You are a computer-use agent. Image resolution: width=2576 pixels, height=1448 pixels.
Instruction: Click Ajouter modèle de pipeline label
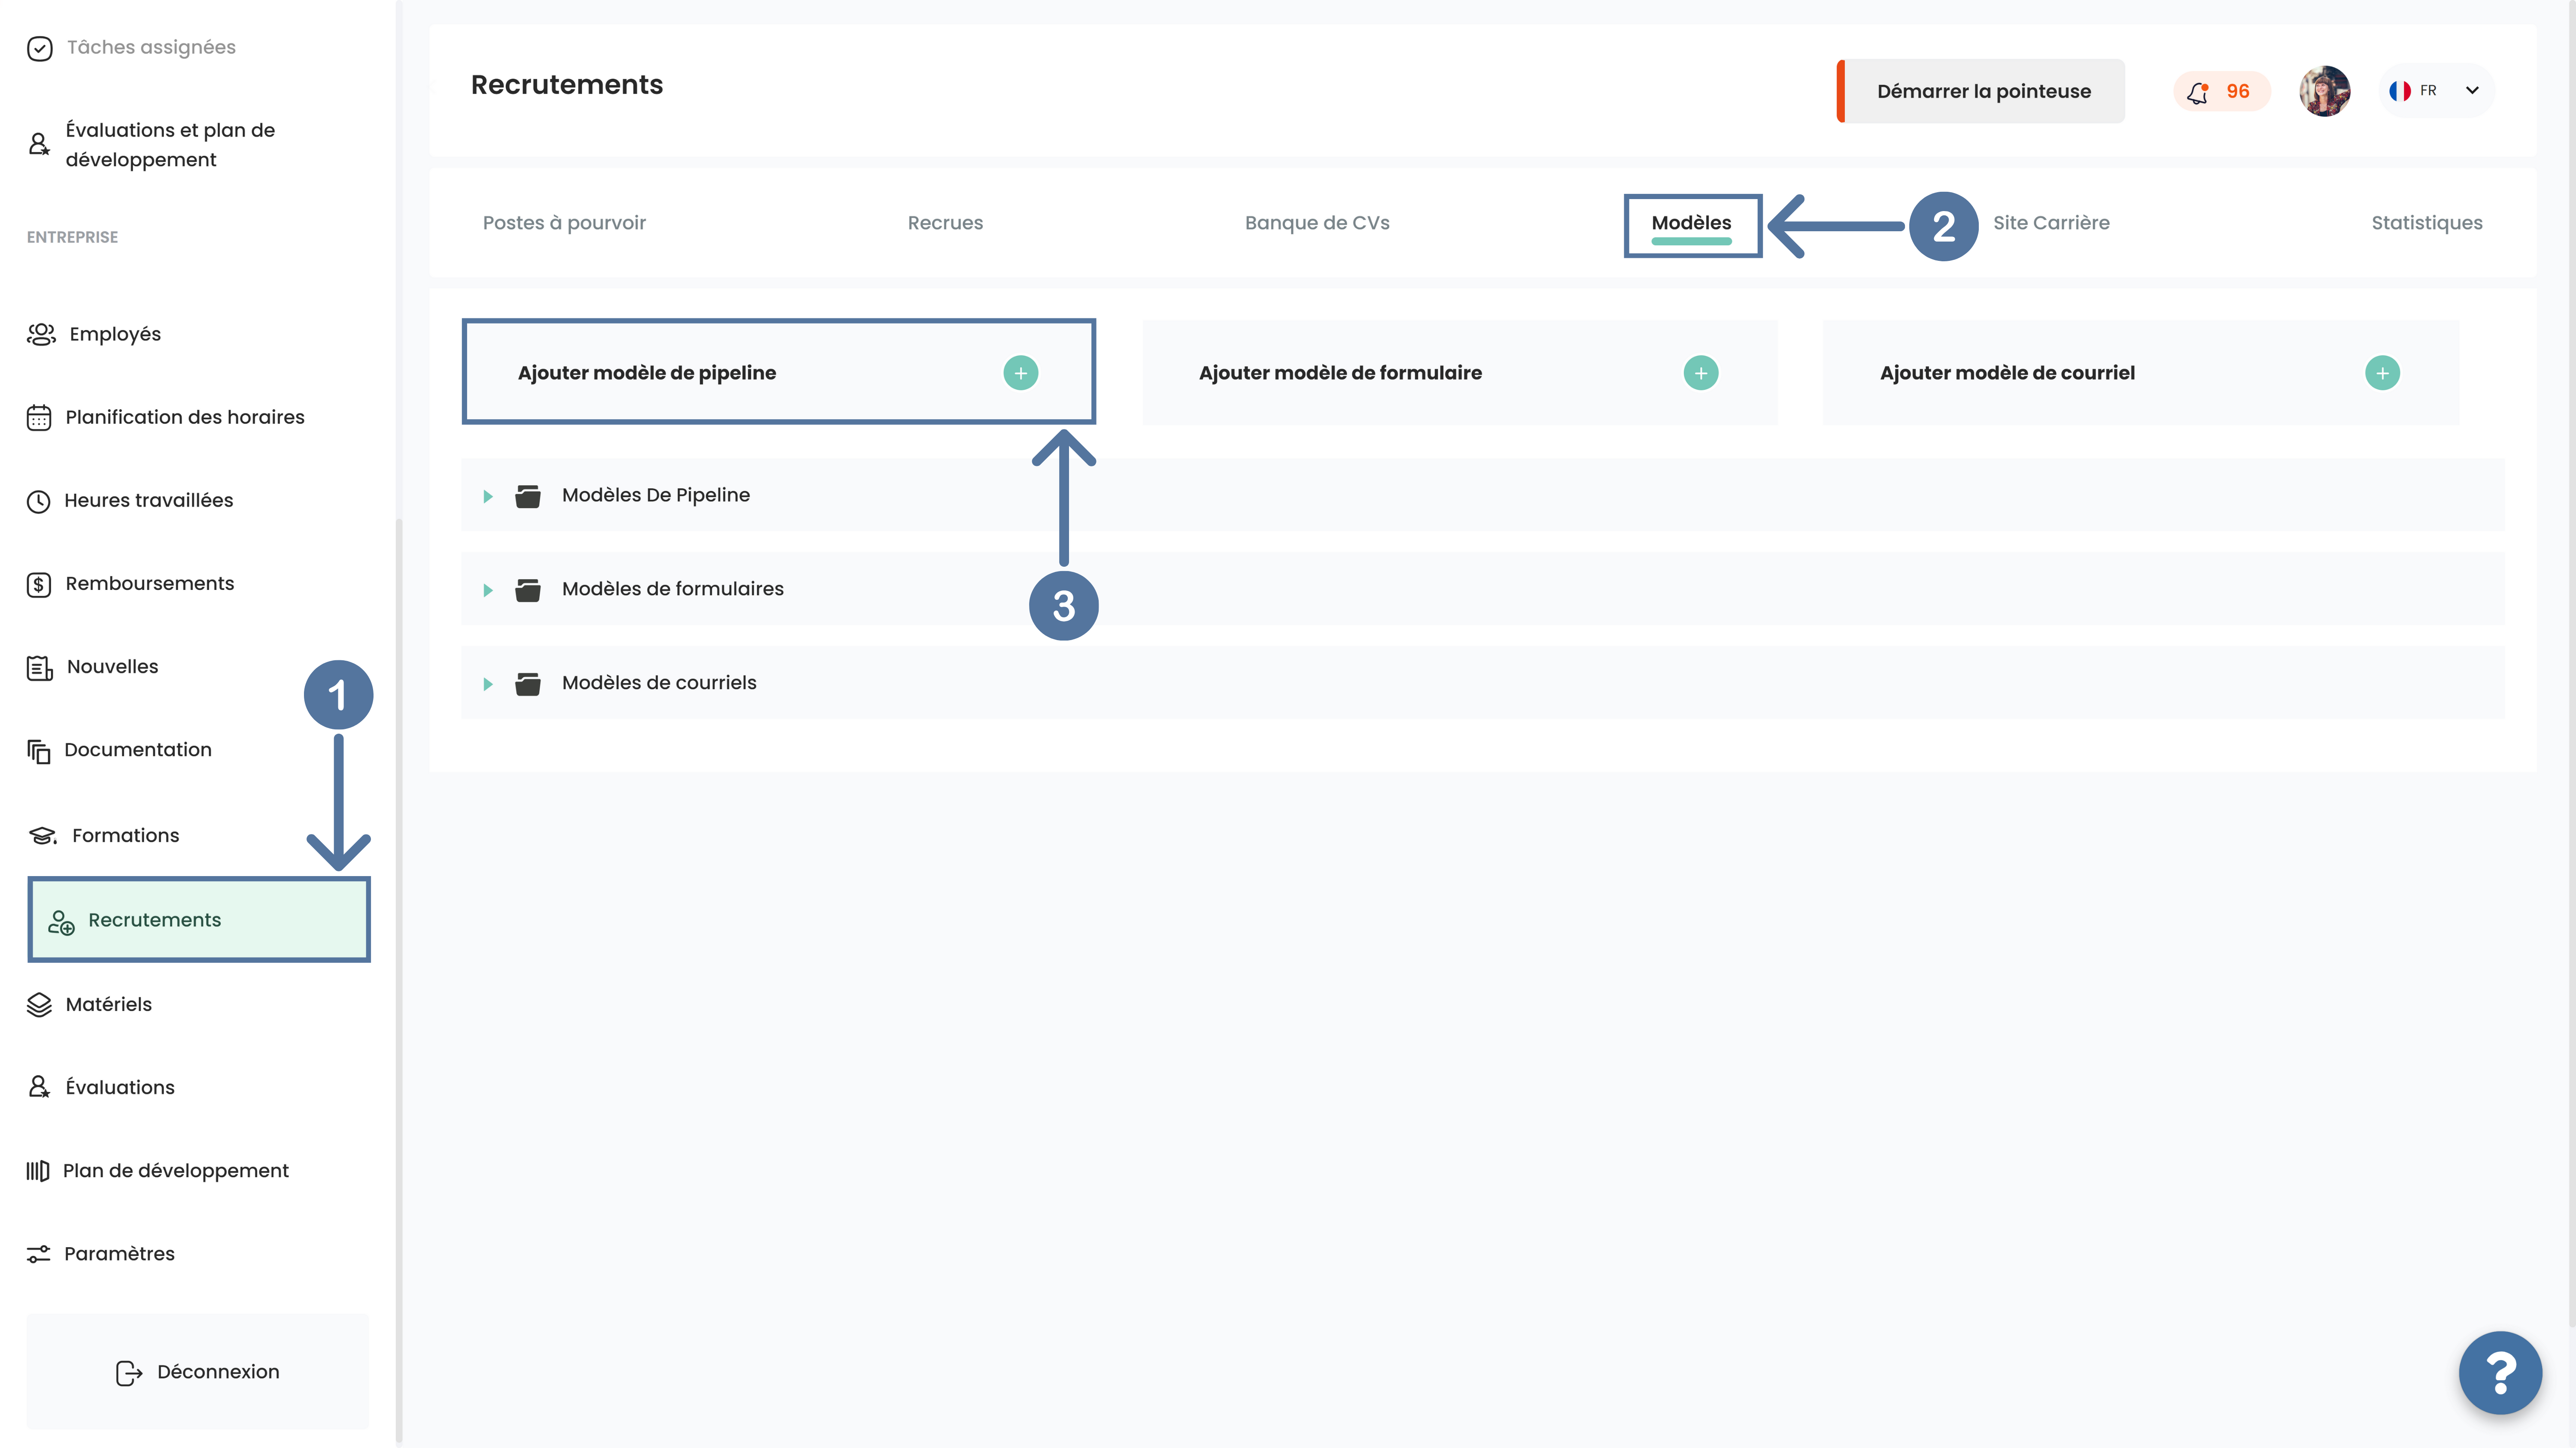tap(647, 373)
